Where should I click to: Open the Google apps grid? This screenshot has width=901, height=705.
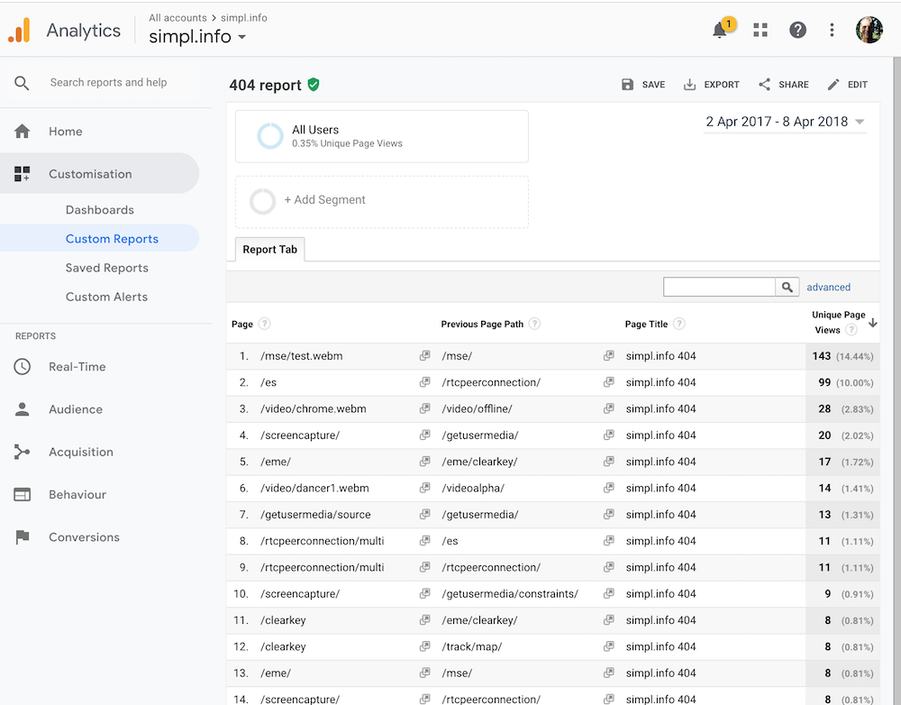pyautogui.click(x=760, y=30)
